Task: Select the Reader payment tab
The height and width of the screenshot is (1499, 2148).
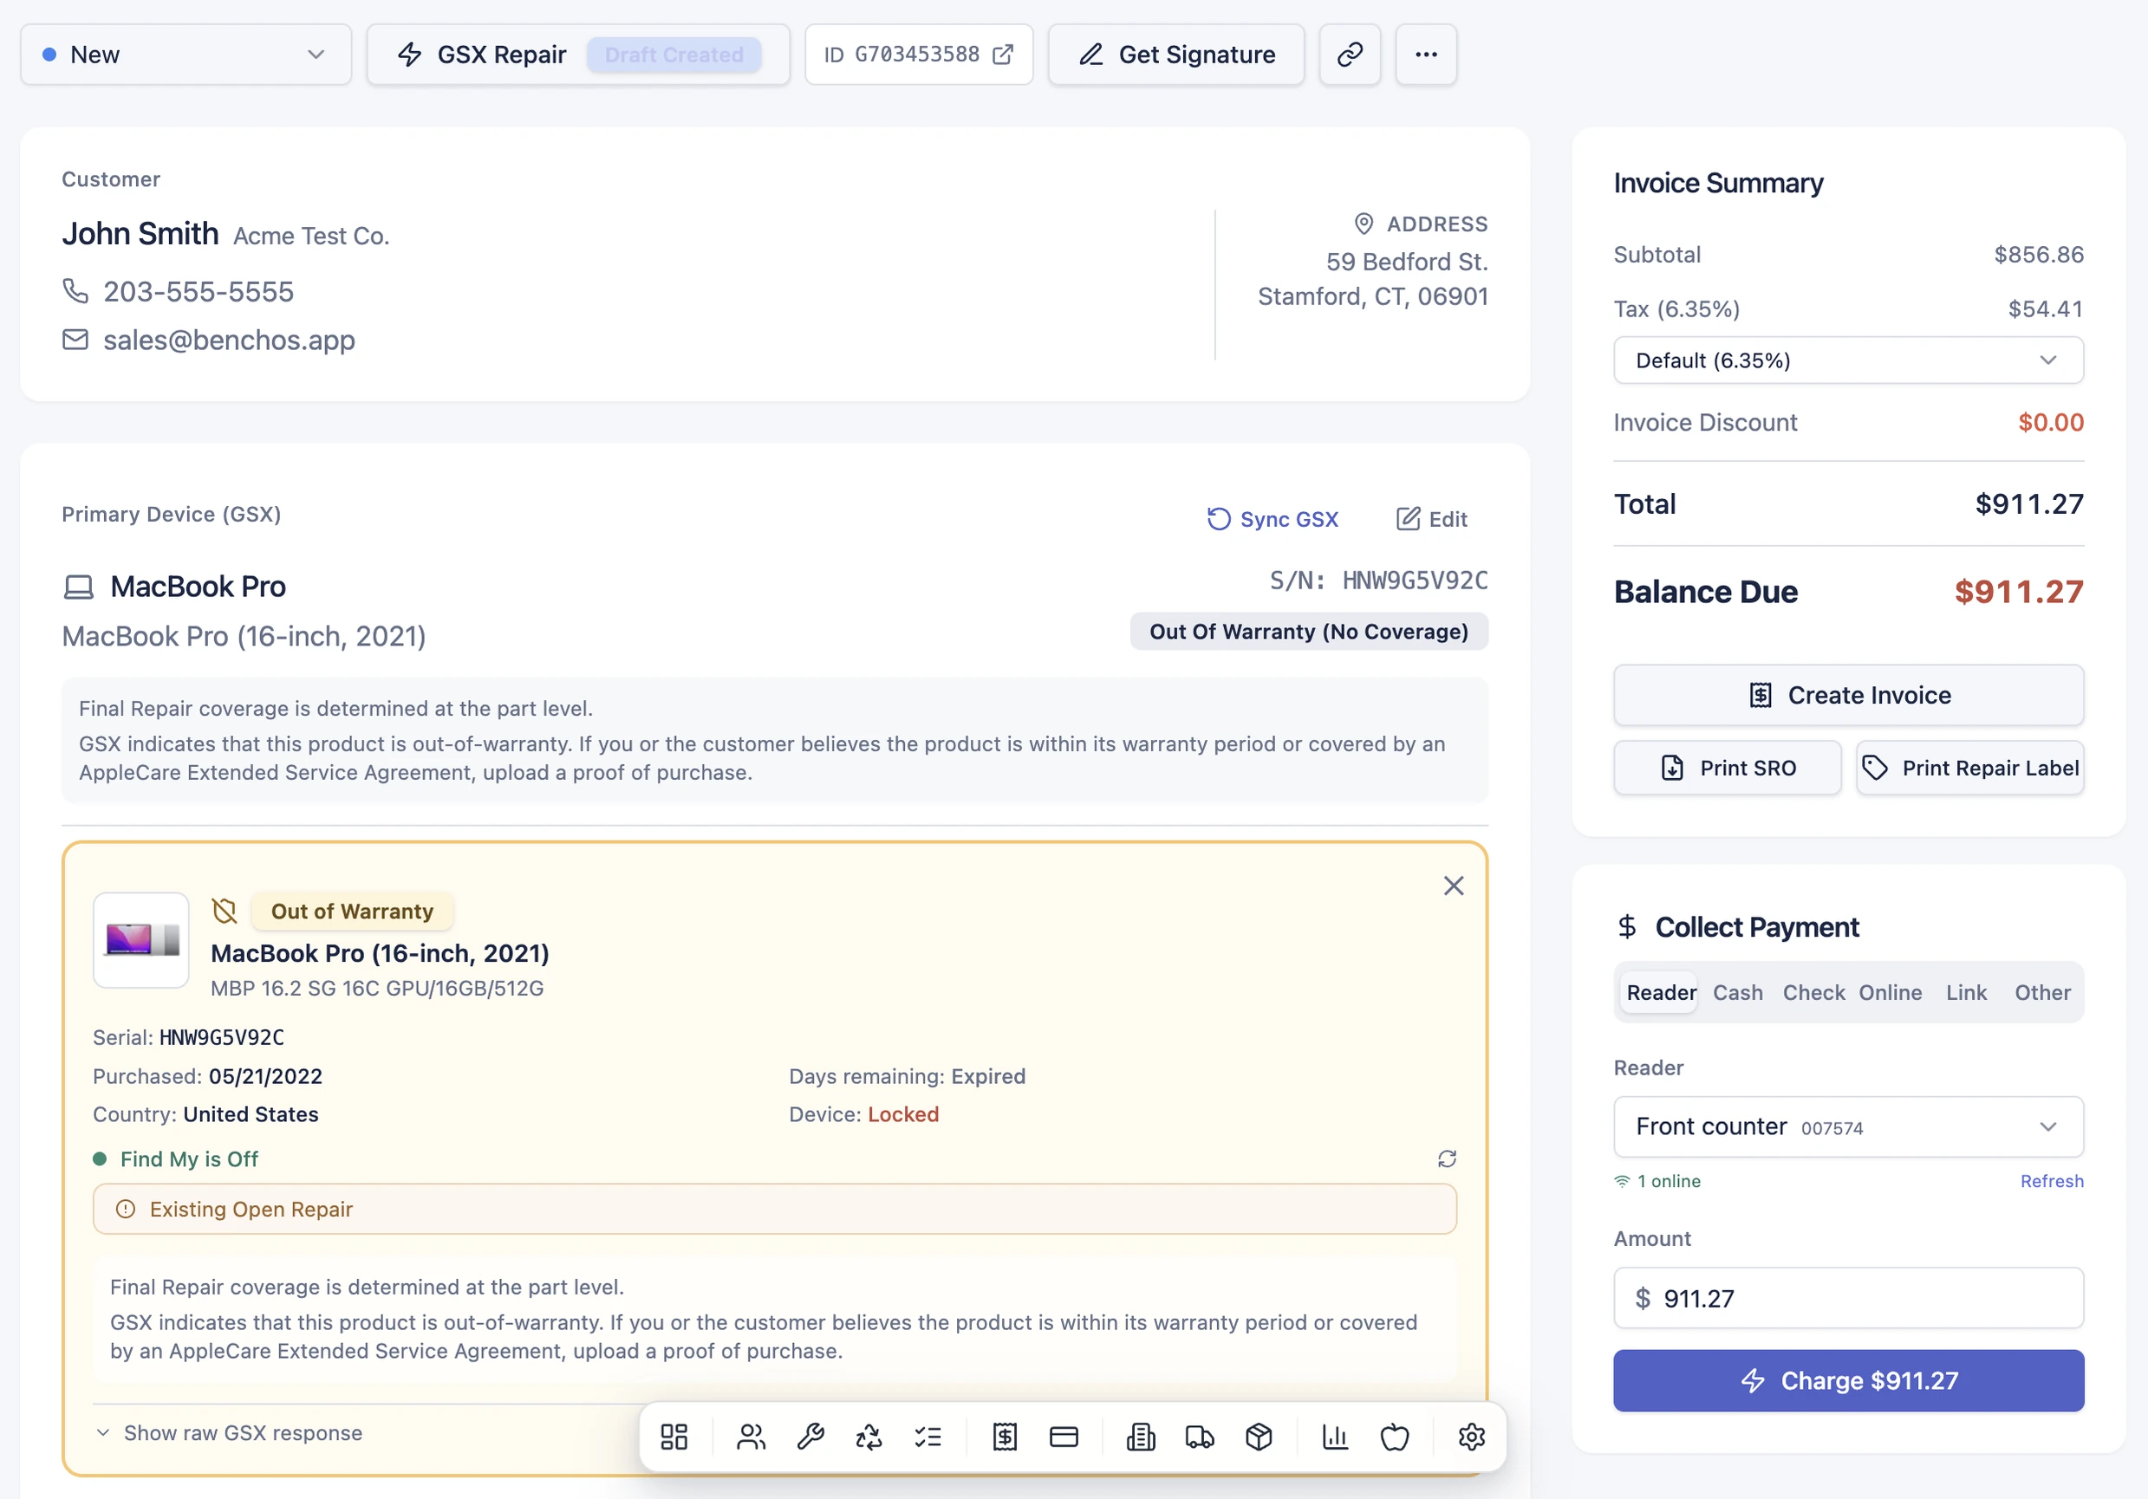Action: 1661,992
